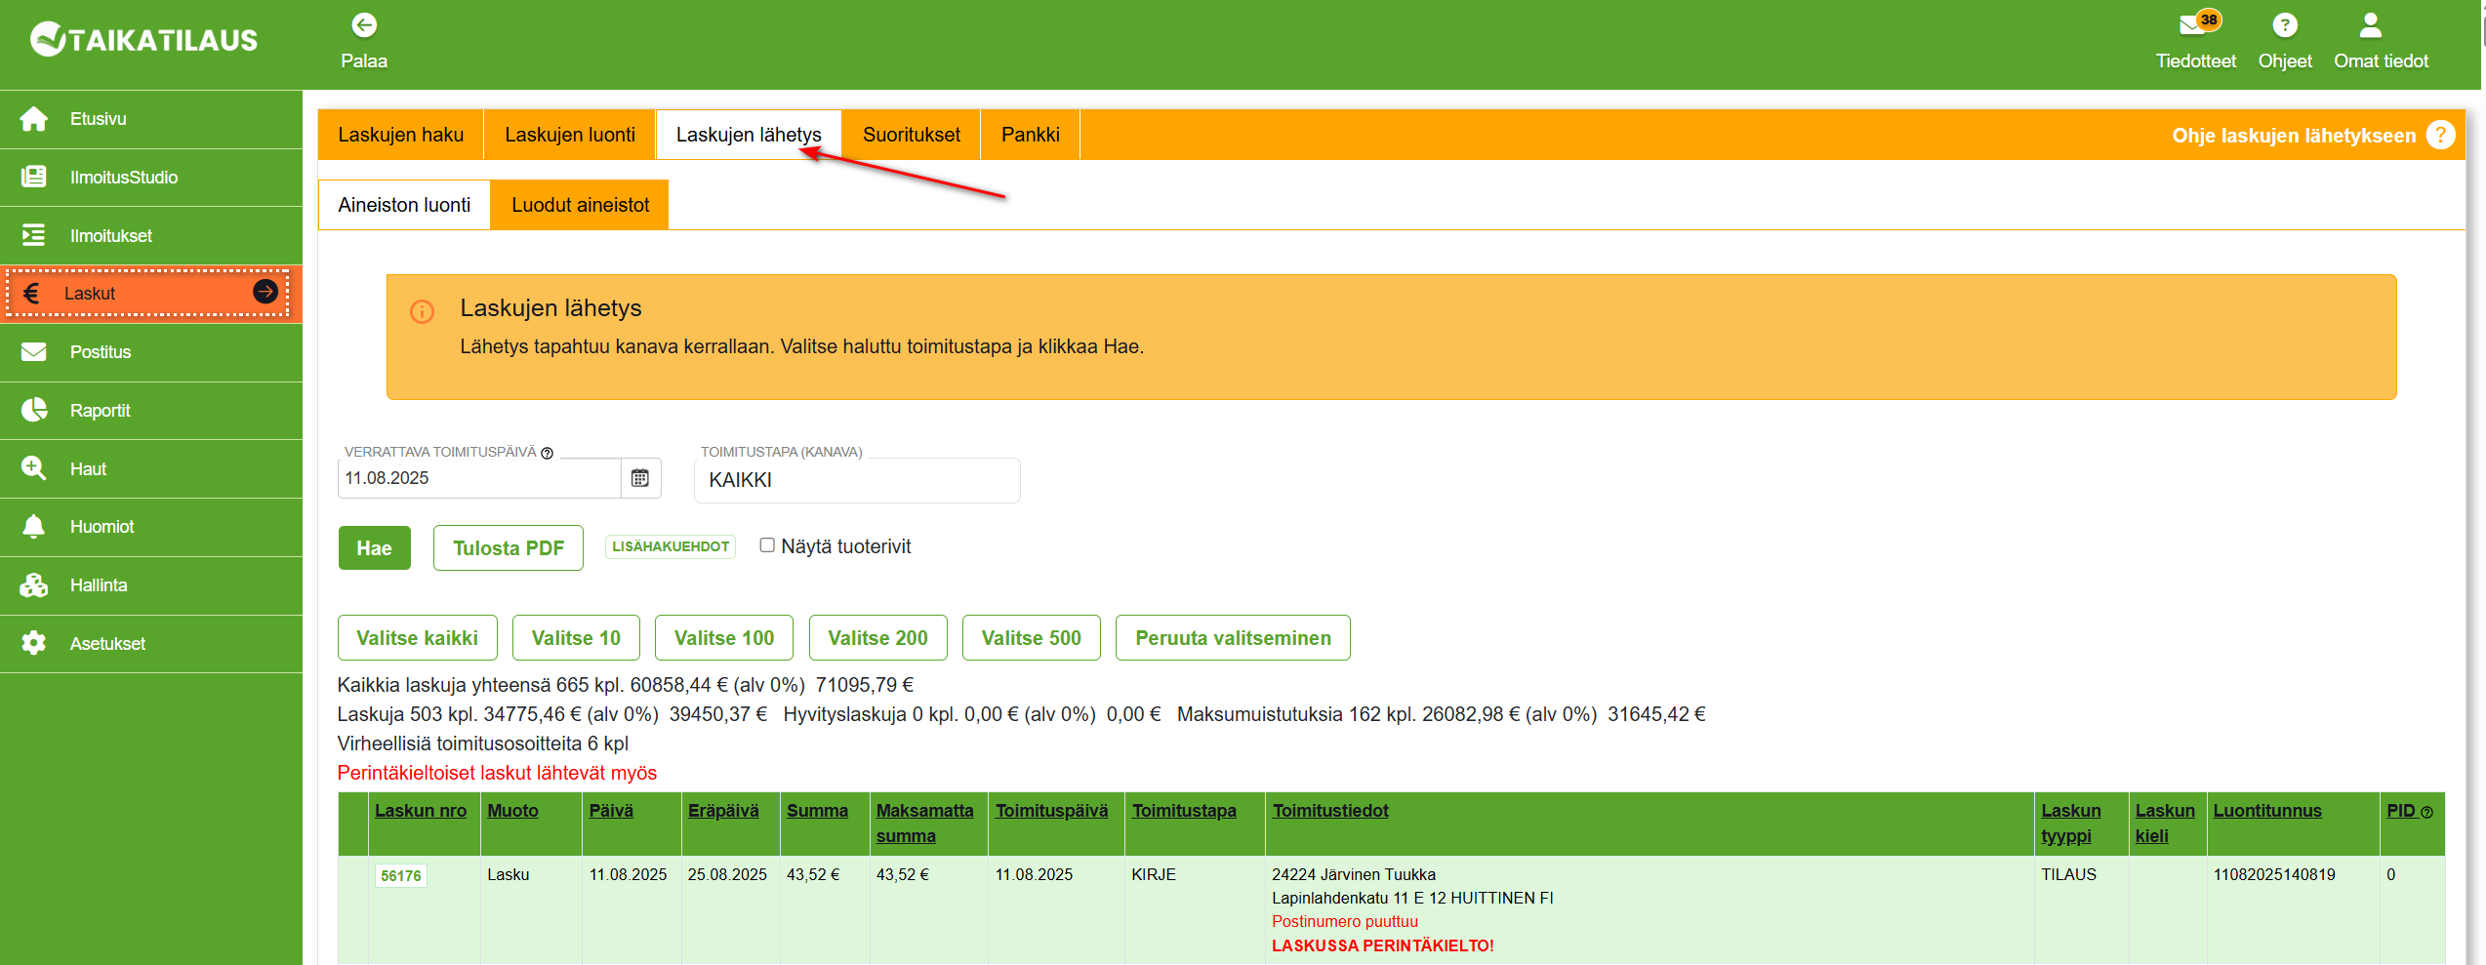Click the Huomiot bell icon in sidebar
Screen dimensions: 2486x965
[34, 527]
